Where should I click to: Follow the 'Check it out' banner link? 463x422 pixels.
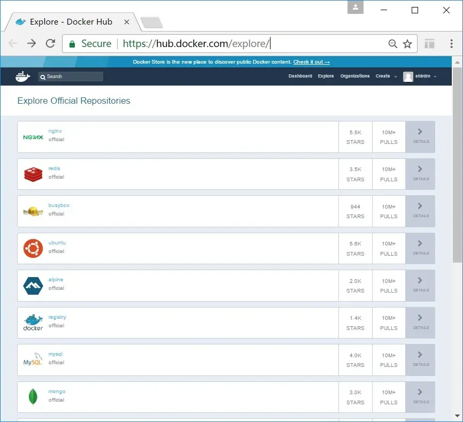point(312,62)
